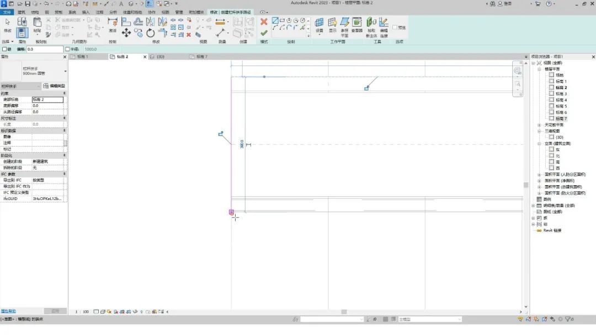This screenshot has width=596, height=335.
Task: Click the Rotate tool icon
Action: (x=151, y=33)
